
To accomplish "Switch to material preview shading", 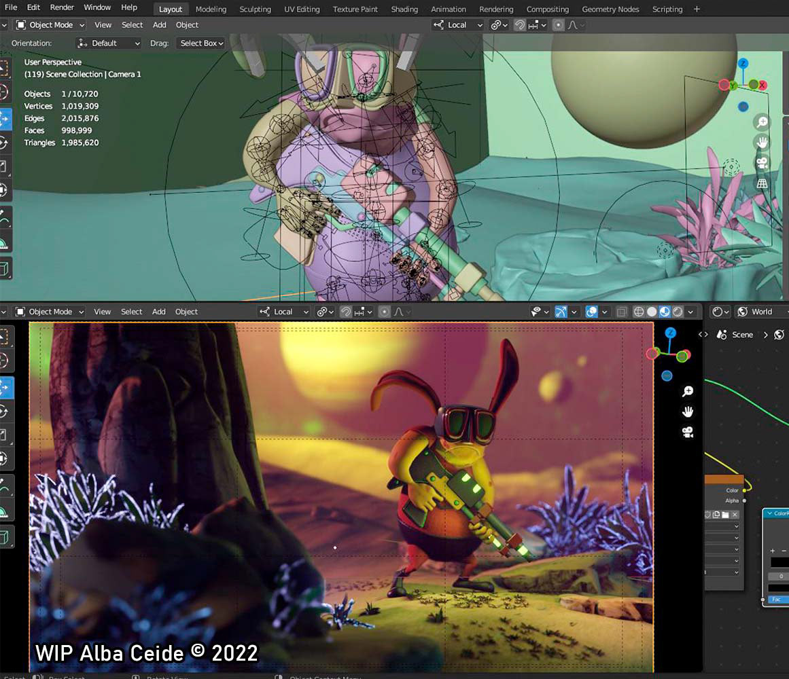I will click(665, 312).
